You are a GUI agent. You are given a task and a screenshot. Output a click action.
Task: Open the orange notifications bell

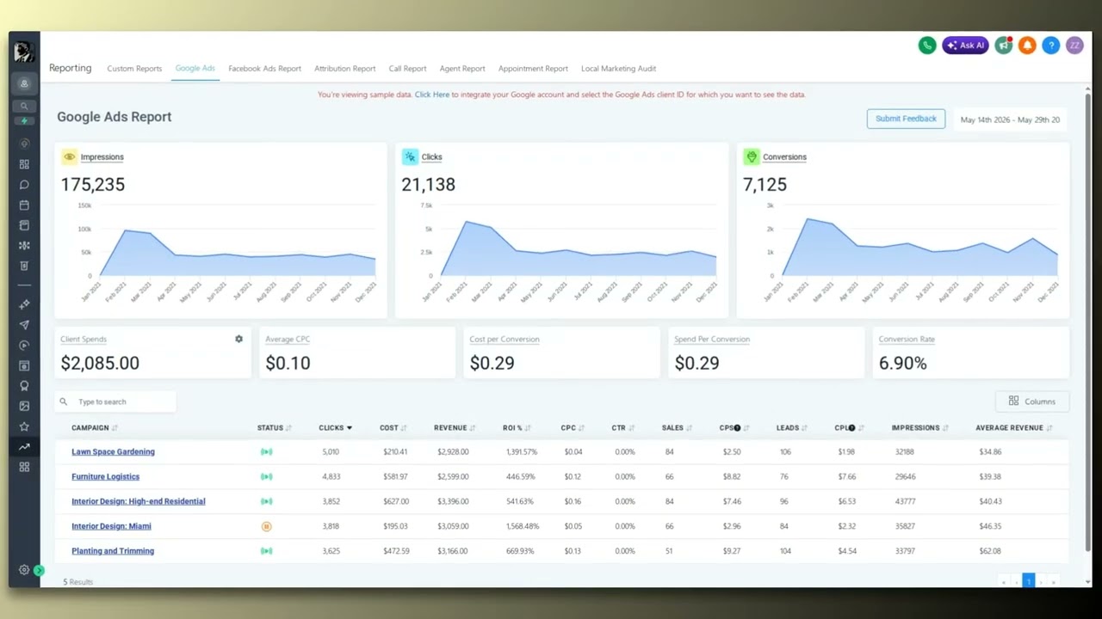(x=1027, y=46)
